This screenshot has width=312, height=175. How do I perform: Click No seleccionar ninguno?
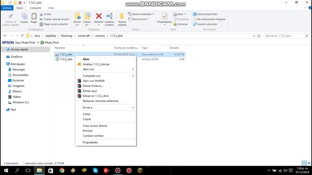point(209,19)
